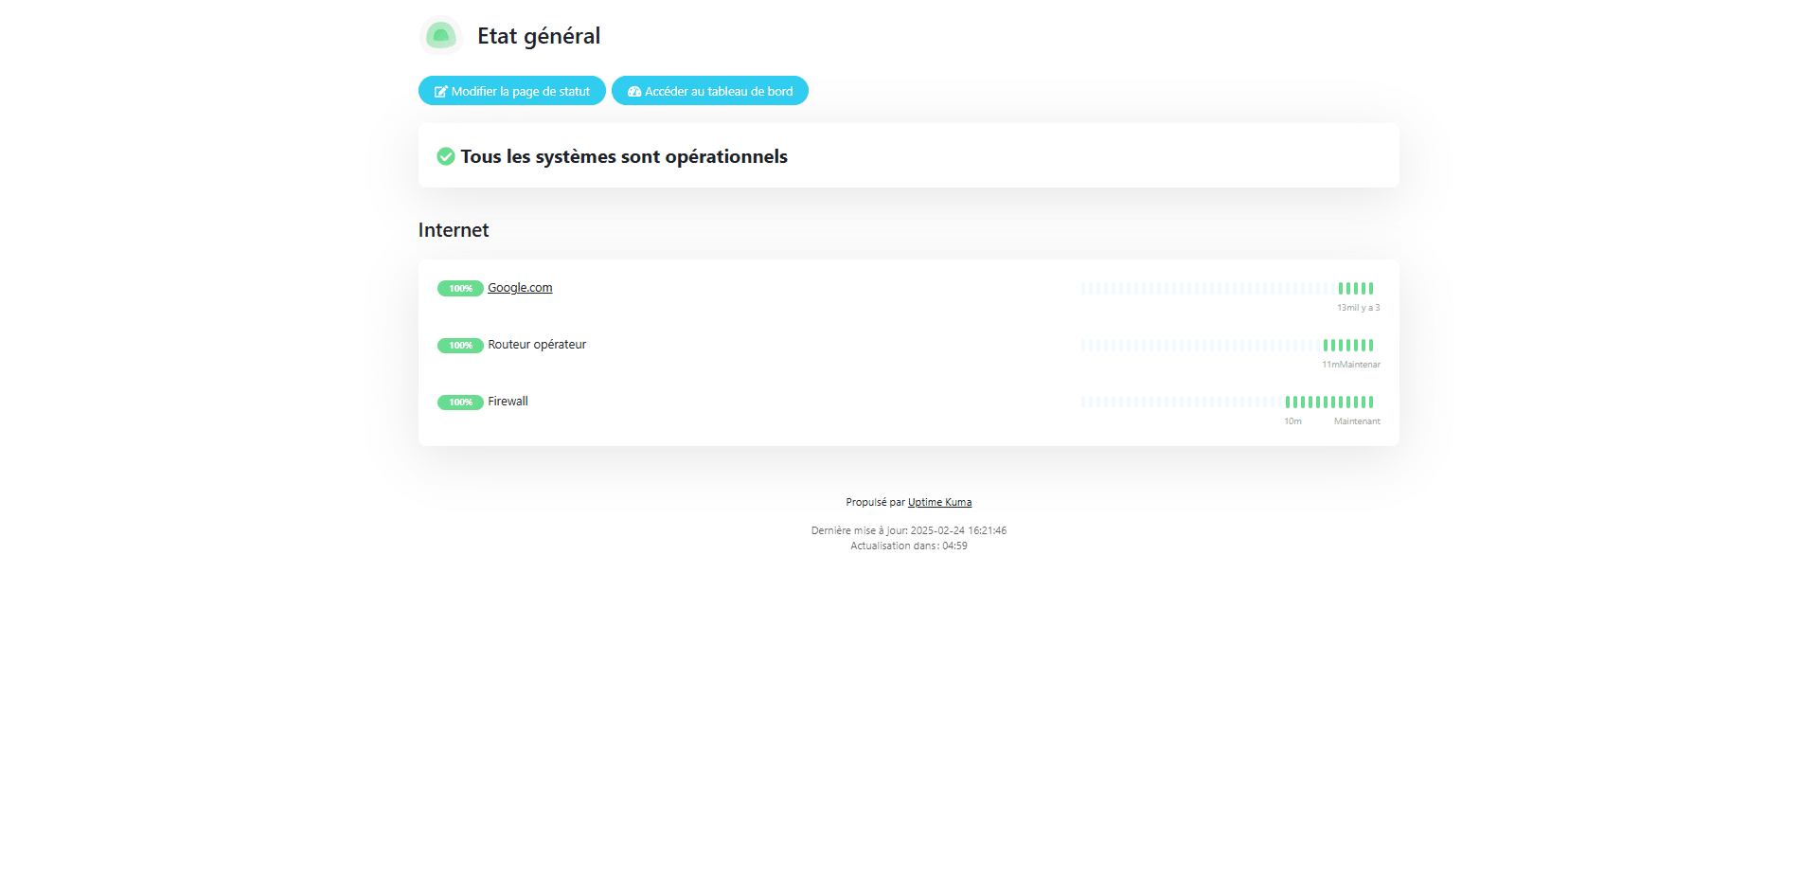
Task: Click the 100% badge beside Firewall
Action: [460, 403]
